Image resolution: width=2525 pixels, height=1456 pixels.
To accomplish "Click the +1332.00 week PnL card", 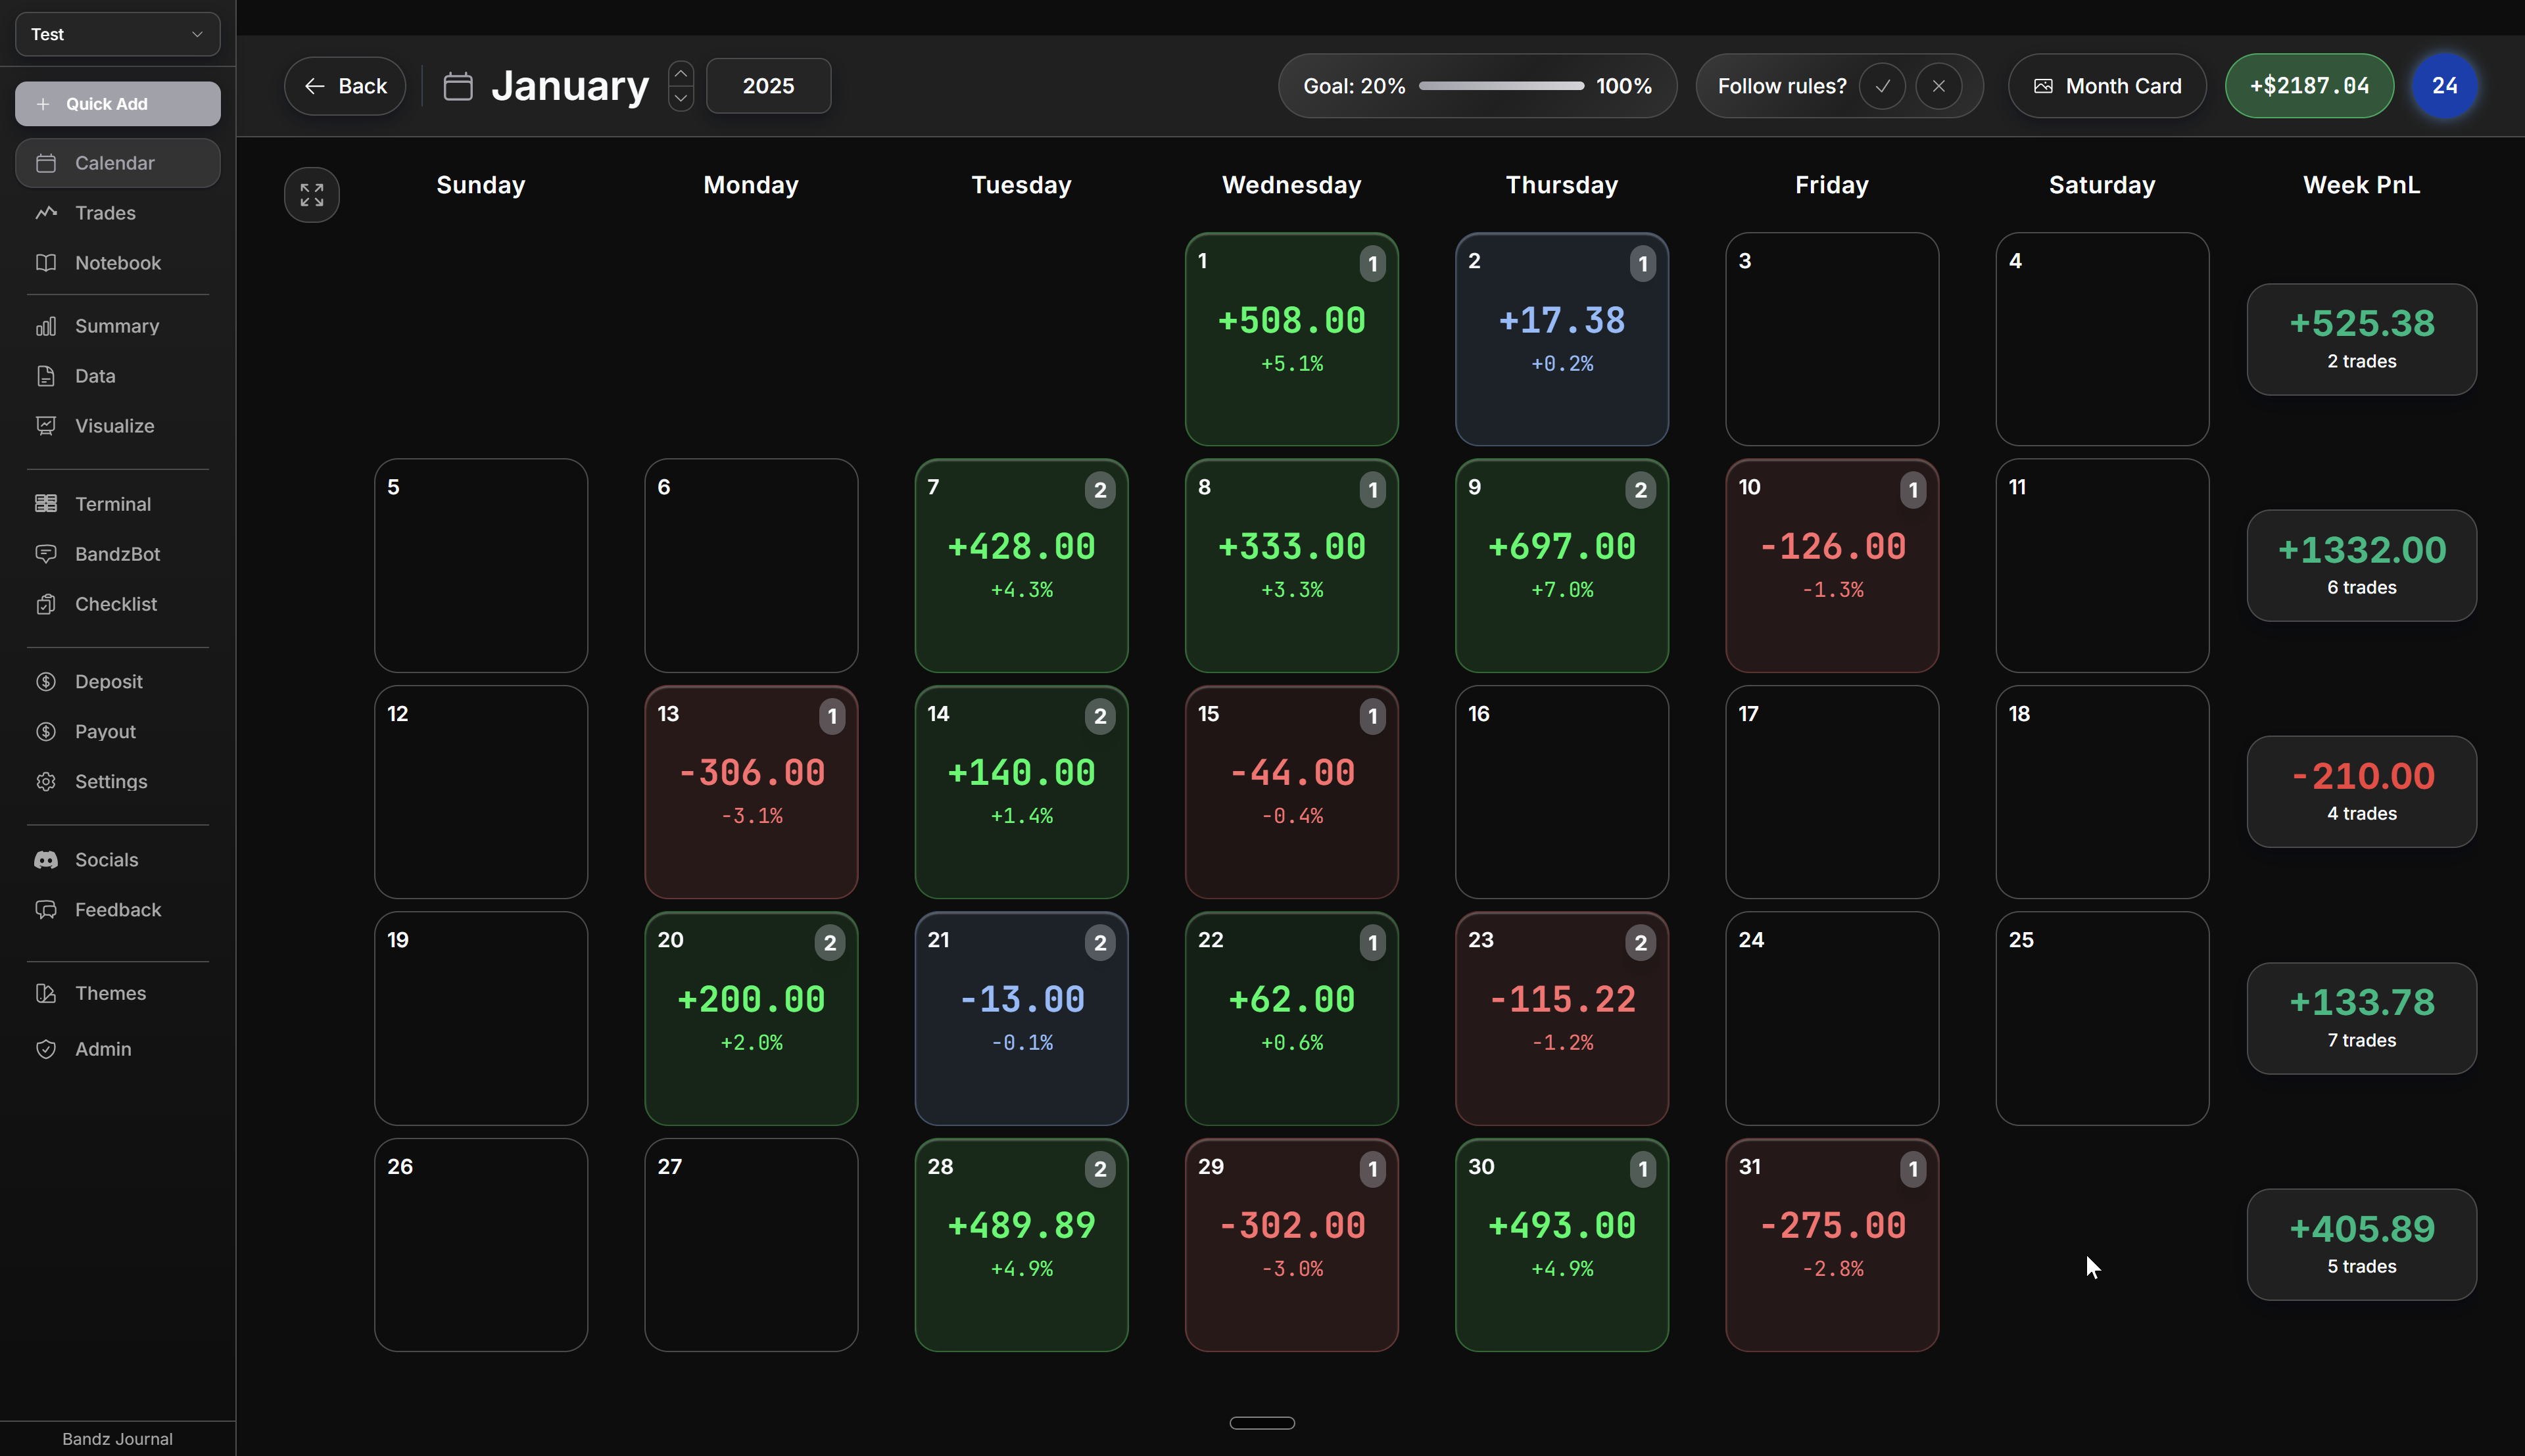I will click(2361, 566).
